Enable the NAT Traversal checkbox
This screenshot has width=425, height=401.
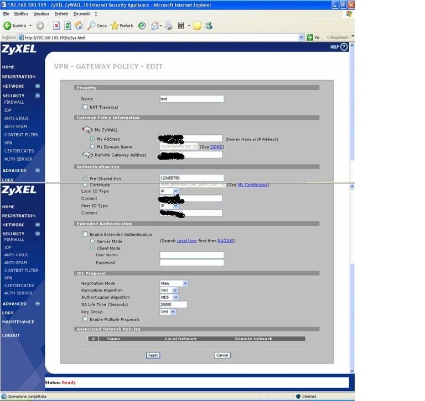click(85, 107)
